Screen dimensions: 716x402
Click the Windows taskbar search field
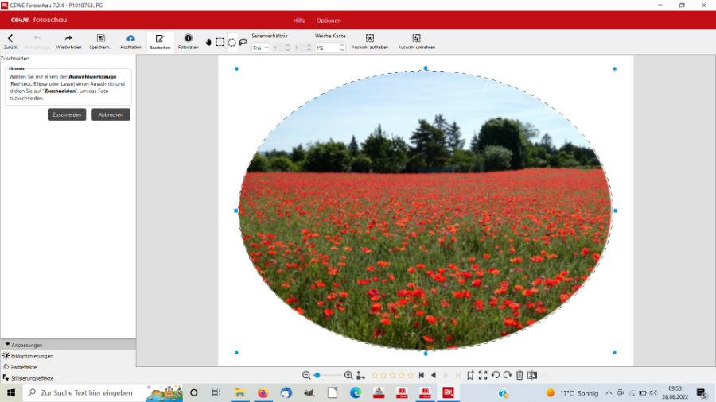[86, 393]
